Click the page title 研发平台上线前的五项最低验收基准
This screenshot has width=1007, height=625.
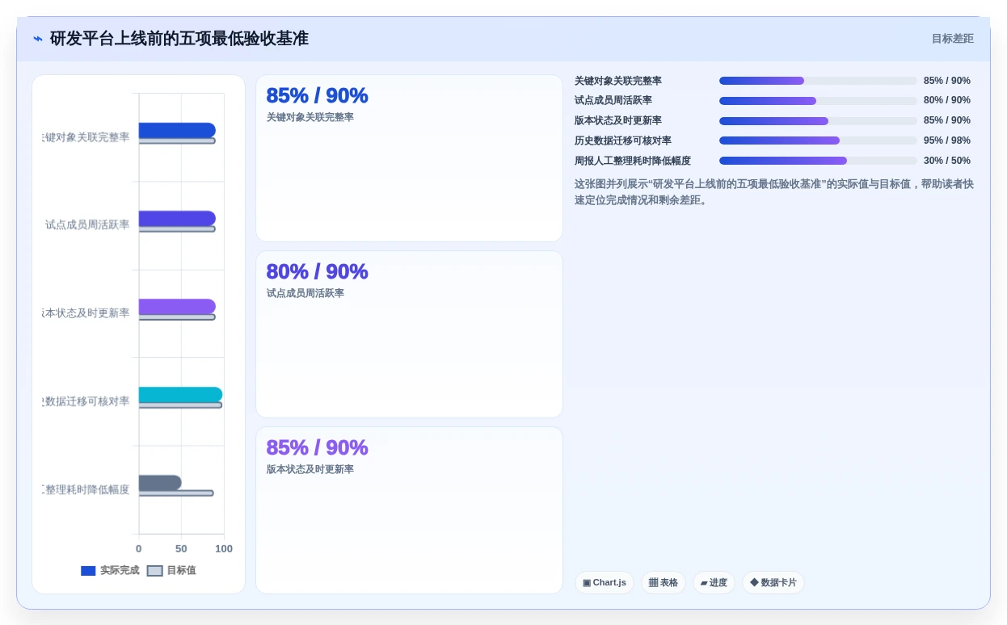click(x=179, y=39)
